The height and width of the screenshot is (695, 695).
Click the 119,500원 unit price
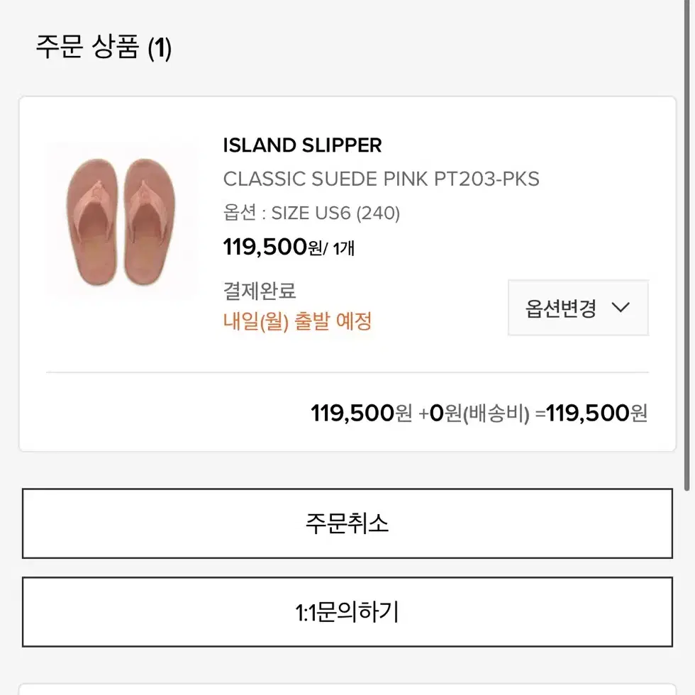(x=282, y=248)
